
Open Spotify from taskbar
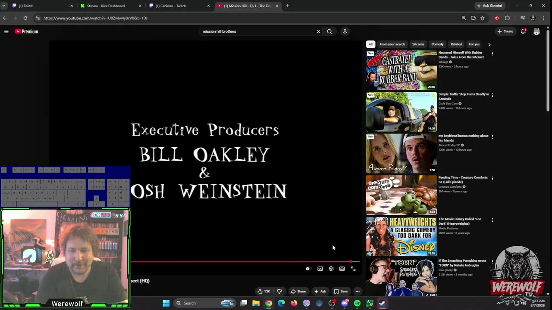[x=357, y=303]
